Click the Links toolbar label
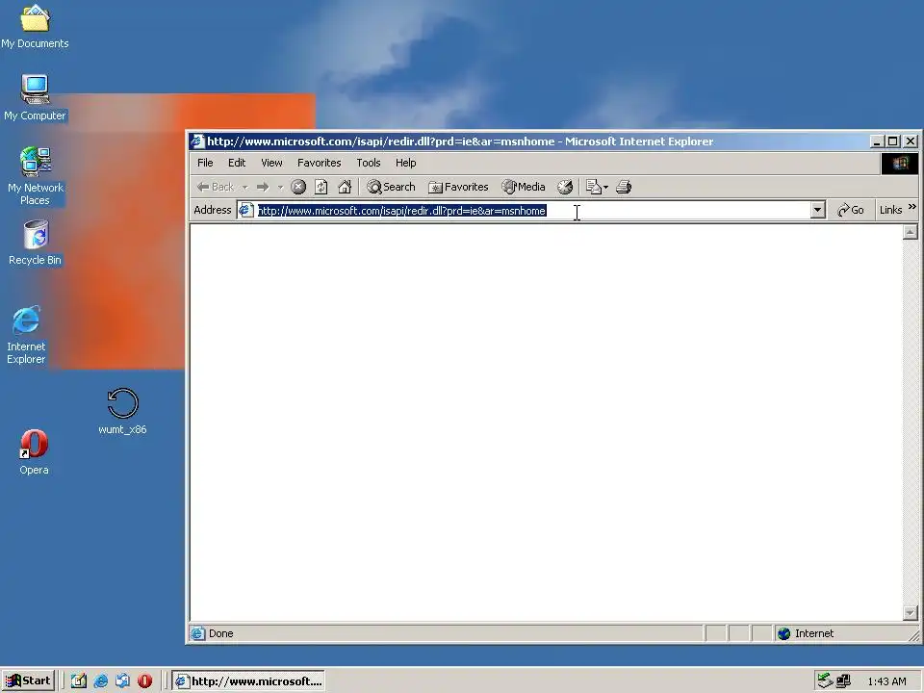The height and width of the screenshot is (693, 924). tap(890, 210)
